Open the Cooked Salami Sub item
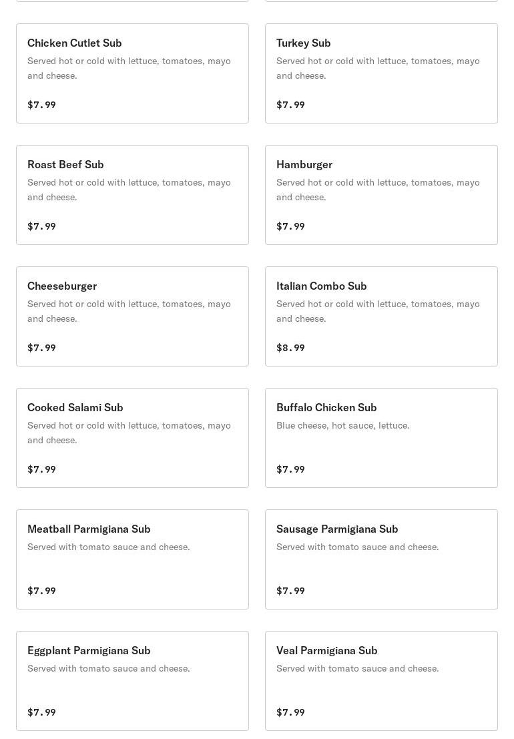 tap(132, 438)
